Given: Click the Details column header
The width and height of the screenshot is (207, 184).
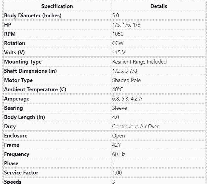Looking at the screenshot, I should point(159,6).
